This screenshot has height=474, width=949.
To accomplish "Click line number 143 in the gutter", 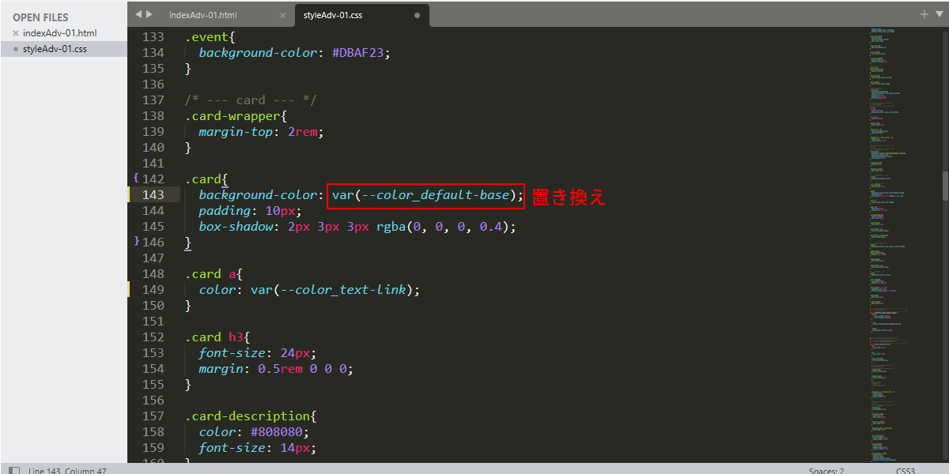I will coord(153,194).
